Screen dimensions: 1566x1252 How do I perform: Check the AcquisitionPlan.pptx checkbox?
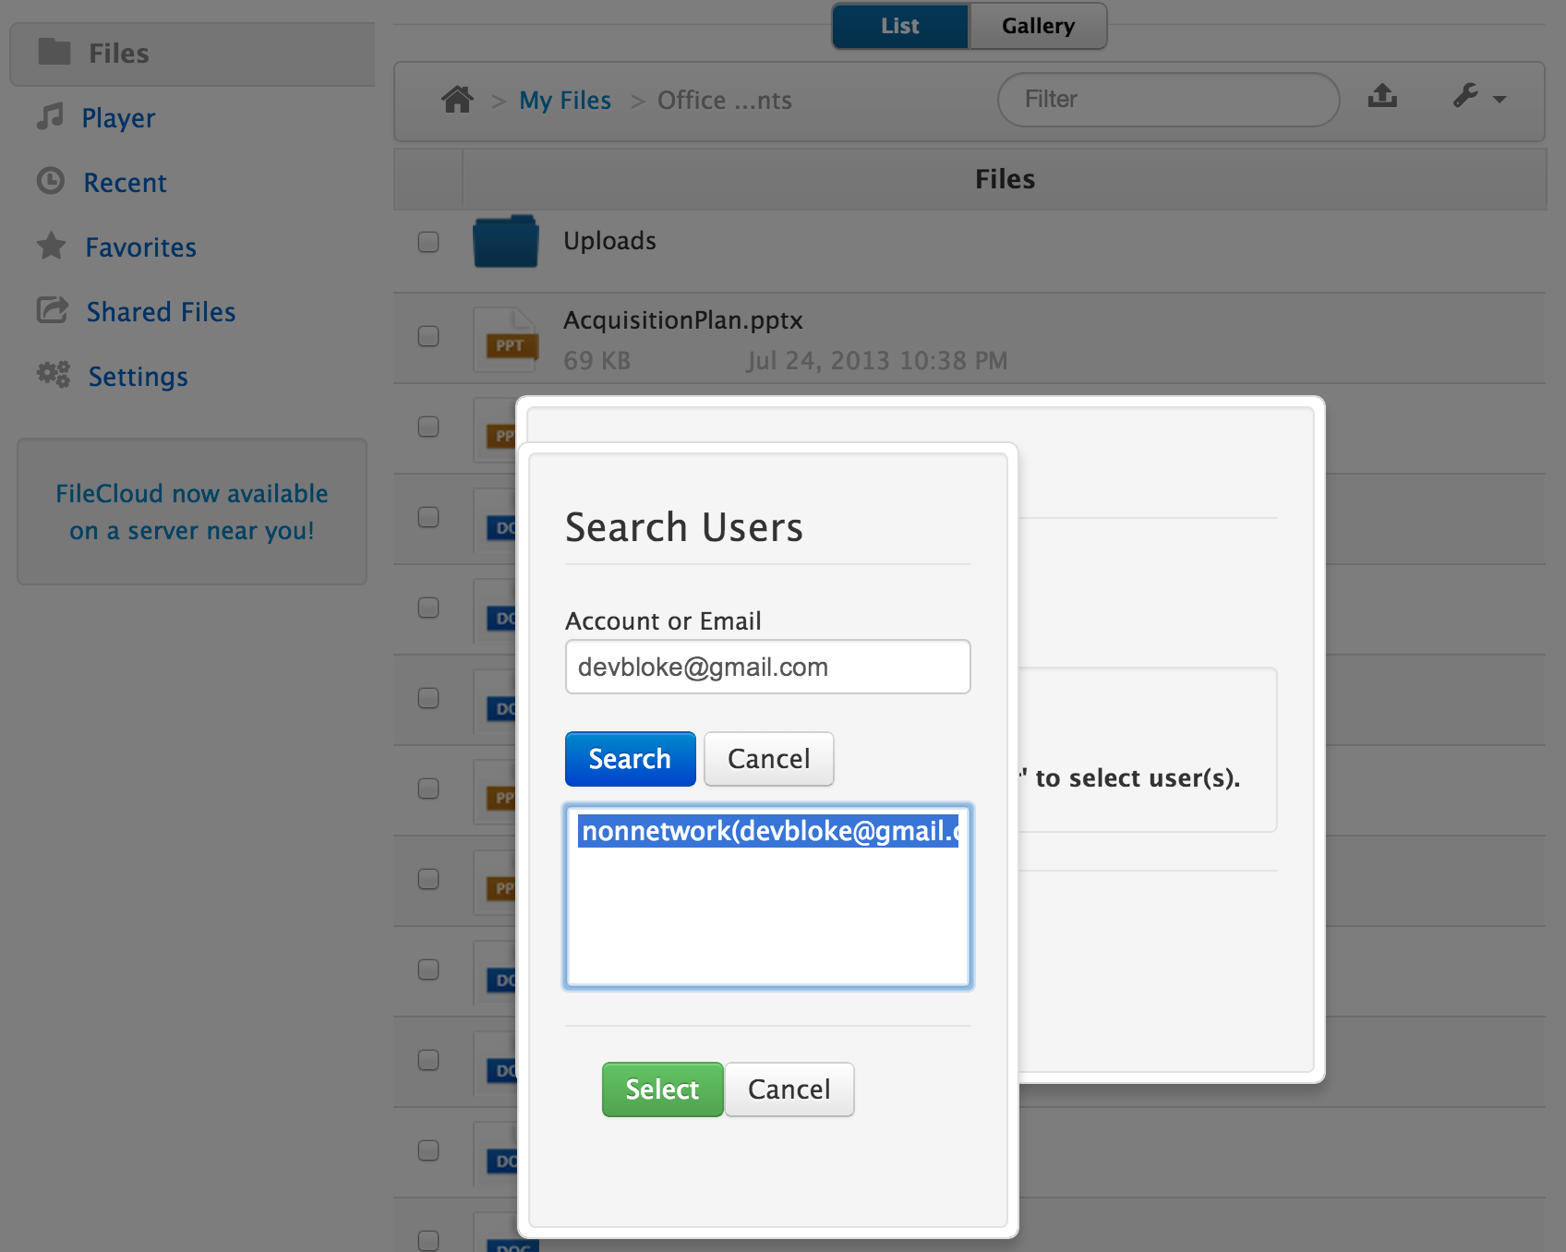[428, 336]
